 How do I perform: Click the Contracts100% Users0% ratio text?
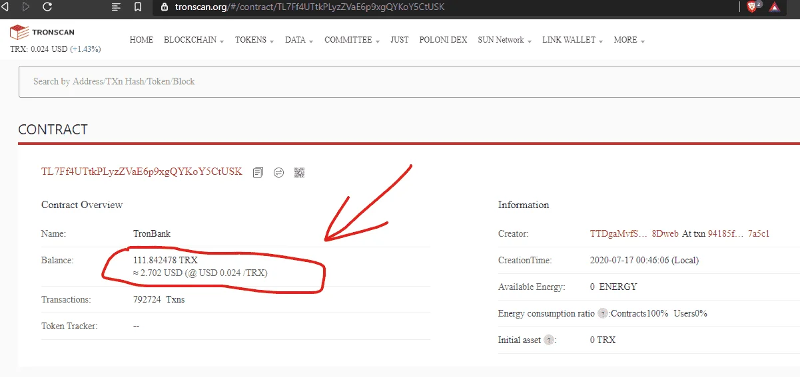[x=659, y=313]
